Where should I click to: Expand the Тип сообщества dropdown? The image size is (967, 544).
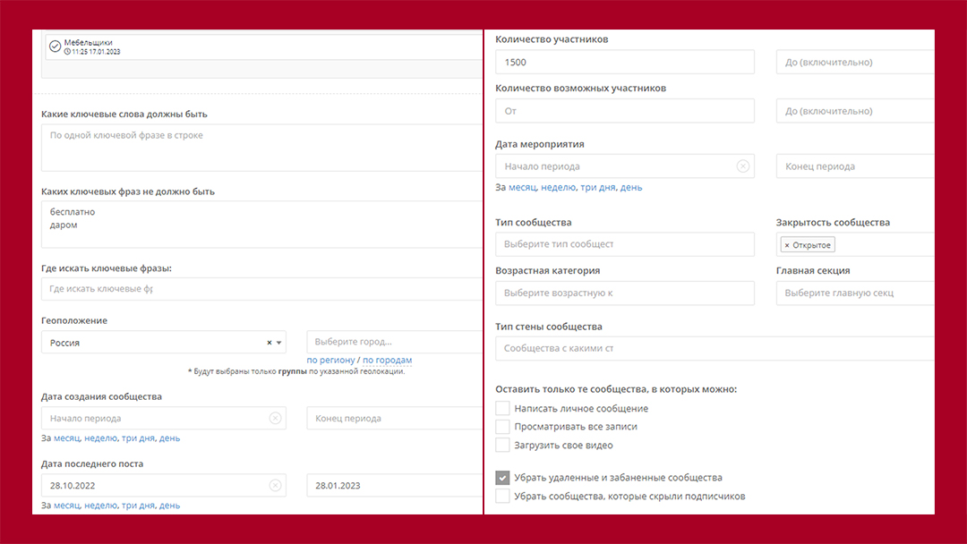pos(625,244)
